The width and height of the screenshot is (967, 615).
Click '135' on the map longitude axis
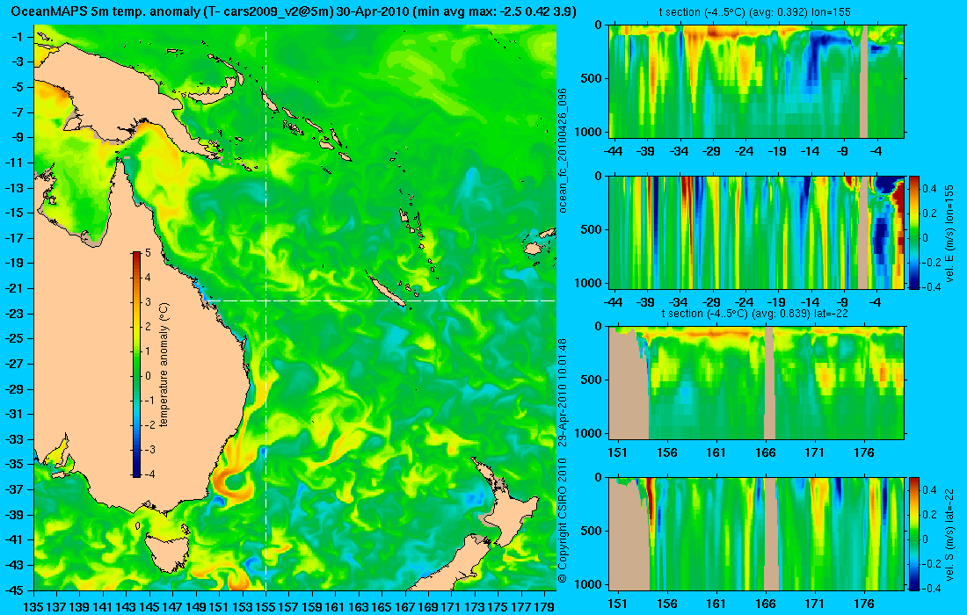pos(33,607)
